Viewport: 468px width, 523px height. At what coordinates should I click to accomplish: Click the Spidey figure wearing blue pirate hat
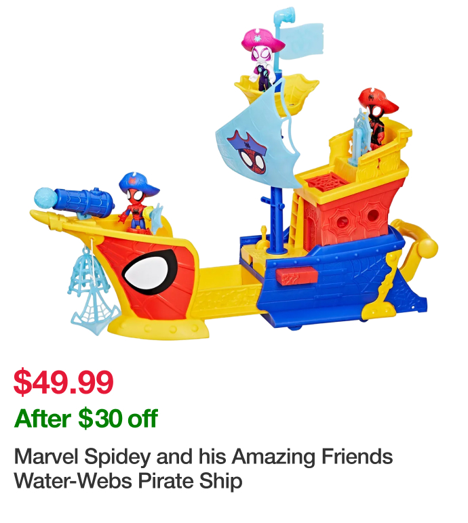(x=138, y=202)
